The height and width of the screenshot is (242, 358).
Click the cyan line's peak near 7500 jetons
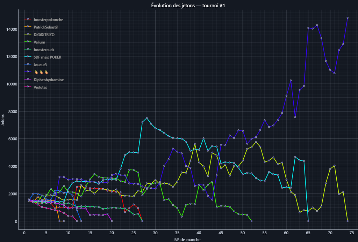point(146,118)
